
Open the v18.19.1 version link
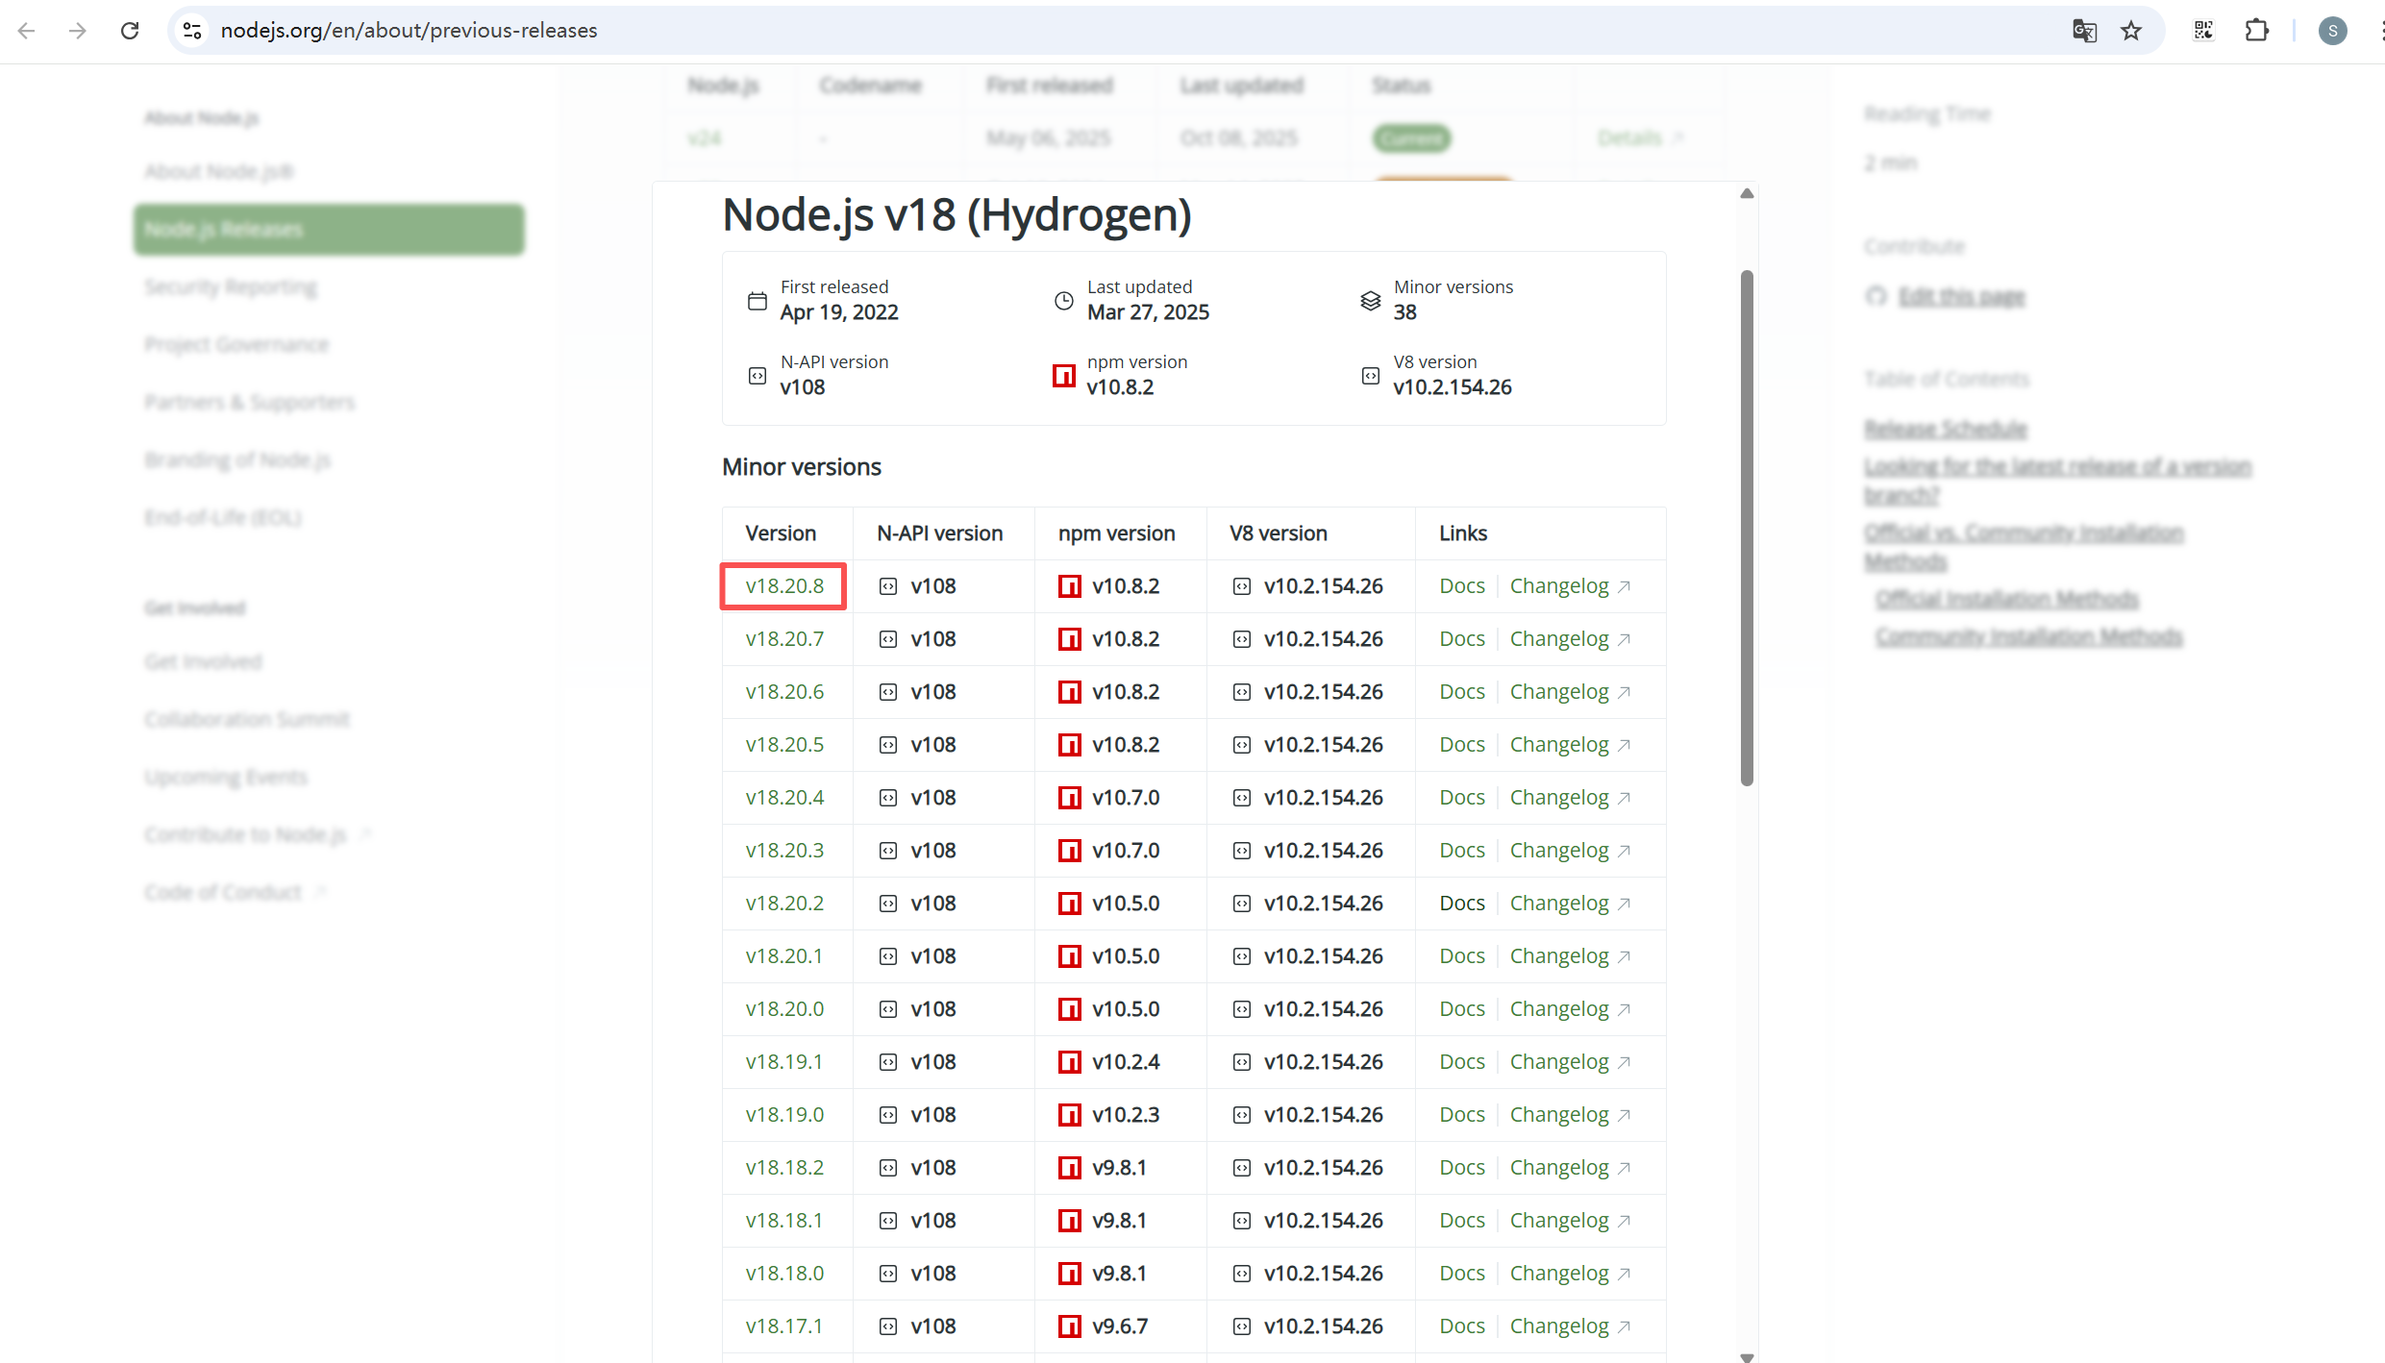tap(783, 1062)
